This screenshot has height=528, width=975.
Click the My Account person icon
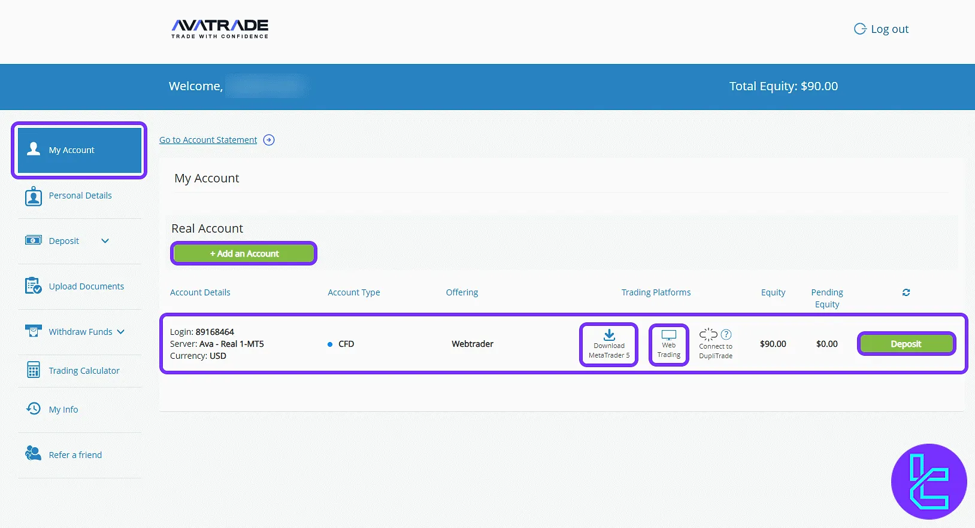point(34,149)
